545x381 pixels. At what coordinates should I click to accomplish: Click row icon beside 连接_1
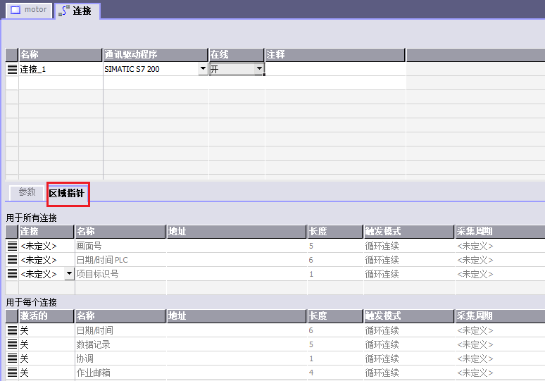point(12,69)
